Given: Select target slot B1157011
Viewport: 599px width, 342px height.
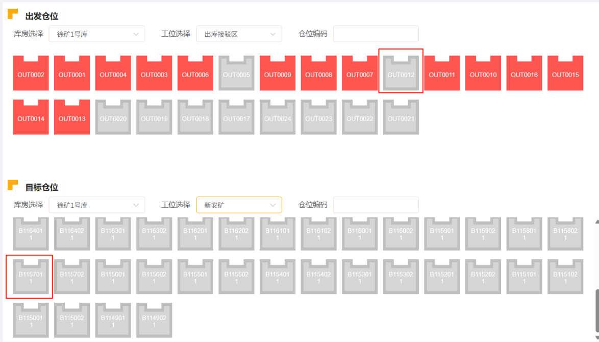Looking at the screenshot, I should 31,277.
